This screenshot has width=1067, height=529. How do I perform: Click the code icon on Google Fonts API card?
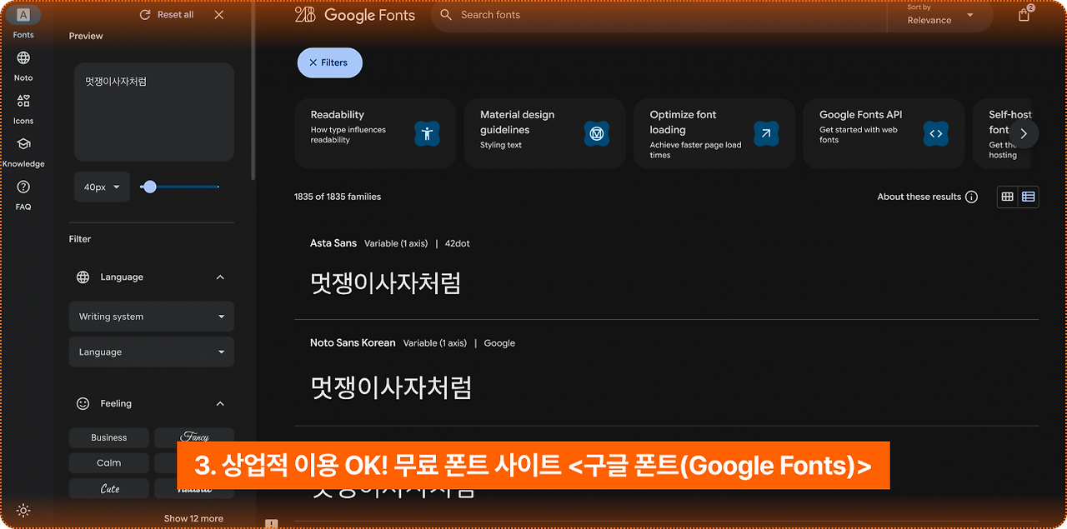[935, 132]
